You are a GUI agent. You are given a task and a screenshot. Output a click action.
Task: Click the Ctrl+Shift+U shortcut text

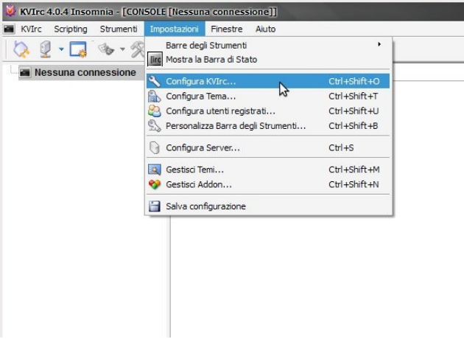click(x=354, y=111)
